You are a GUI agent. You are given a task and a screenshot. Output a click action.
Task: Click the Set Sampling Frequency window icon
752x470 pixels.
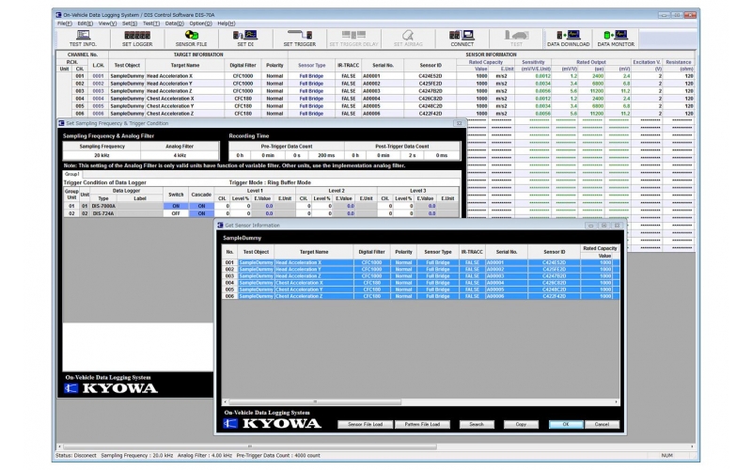(x=61, y=123)
